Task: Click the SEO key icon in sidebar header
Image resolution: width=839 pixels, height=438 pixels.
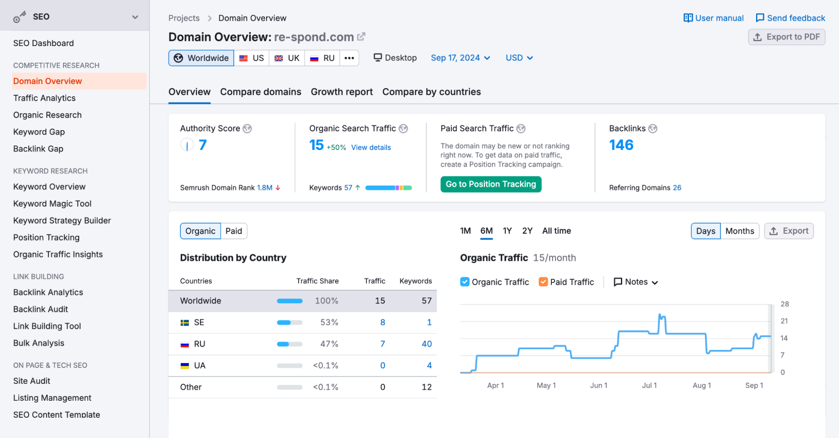Action: (x=19, y=17)
